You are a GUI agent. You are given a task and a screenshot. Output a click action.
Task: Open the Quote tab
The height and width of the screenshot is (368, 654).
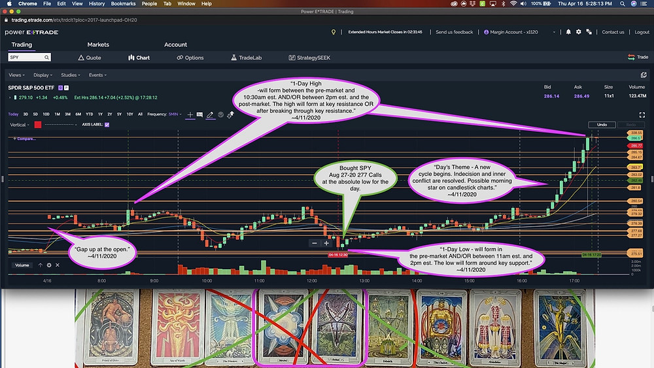[x=90, y=58]
